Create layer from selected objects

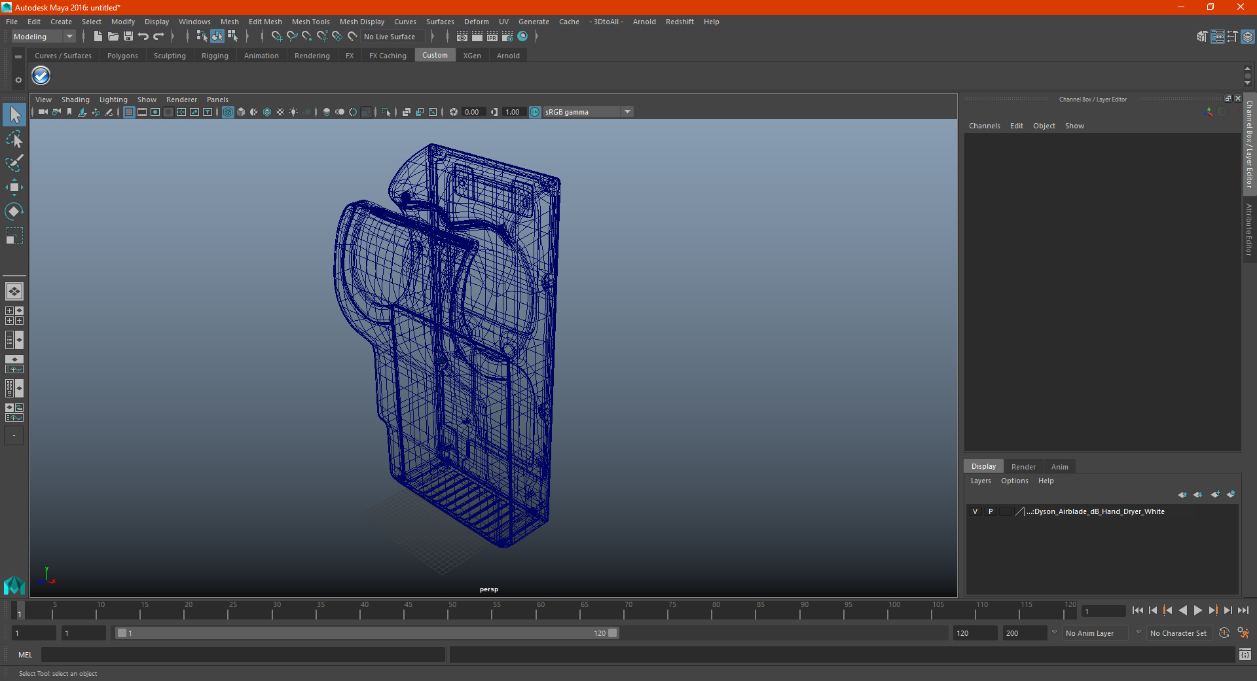[1231, 494]
